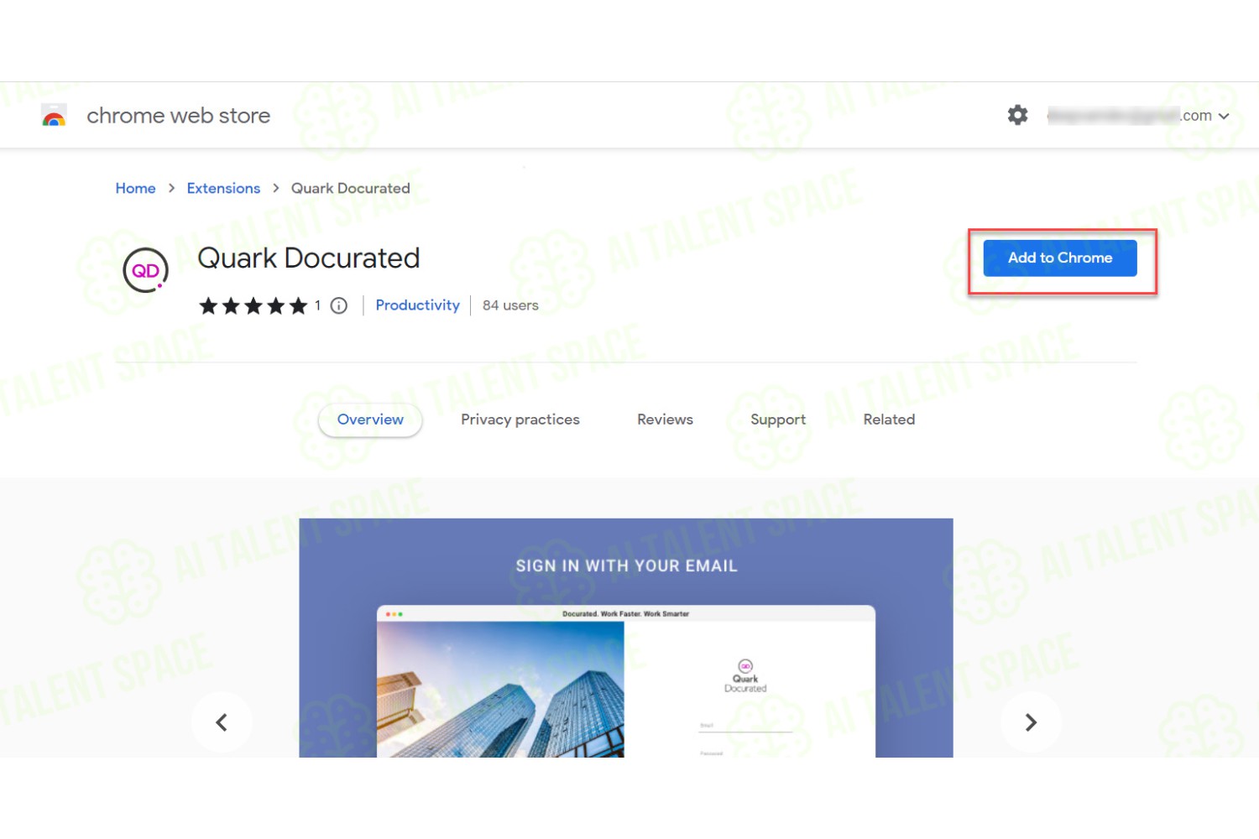Screen dimensions: 1259x839
Task: Click the sign-in screenshot preview image
Action: (x=626, y=638)
